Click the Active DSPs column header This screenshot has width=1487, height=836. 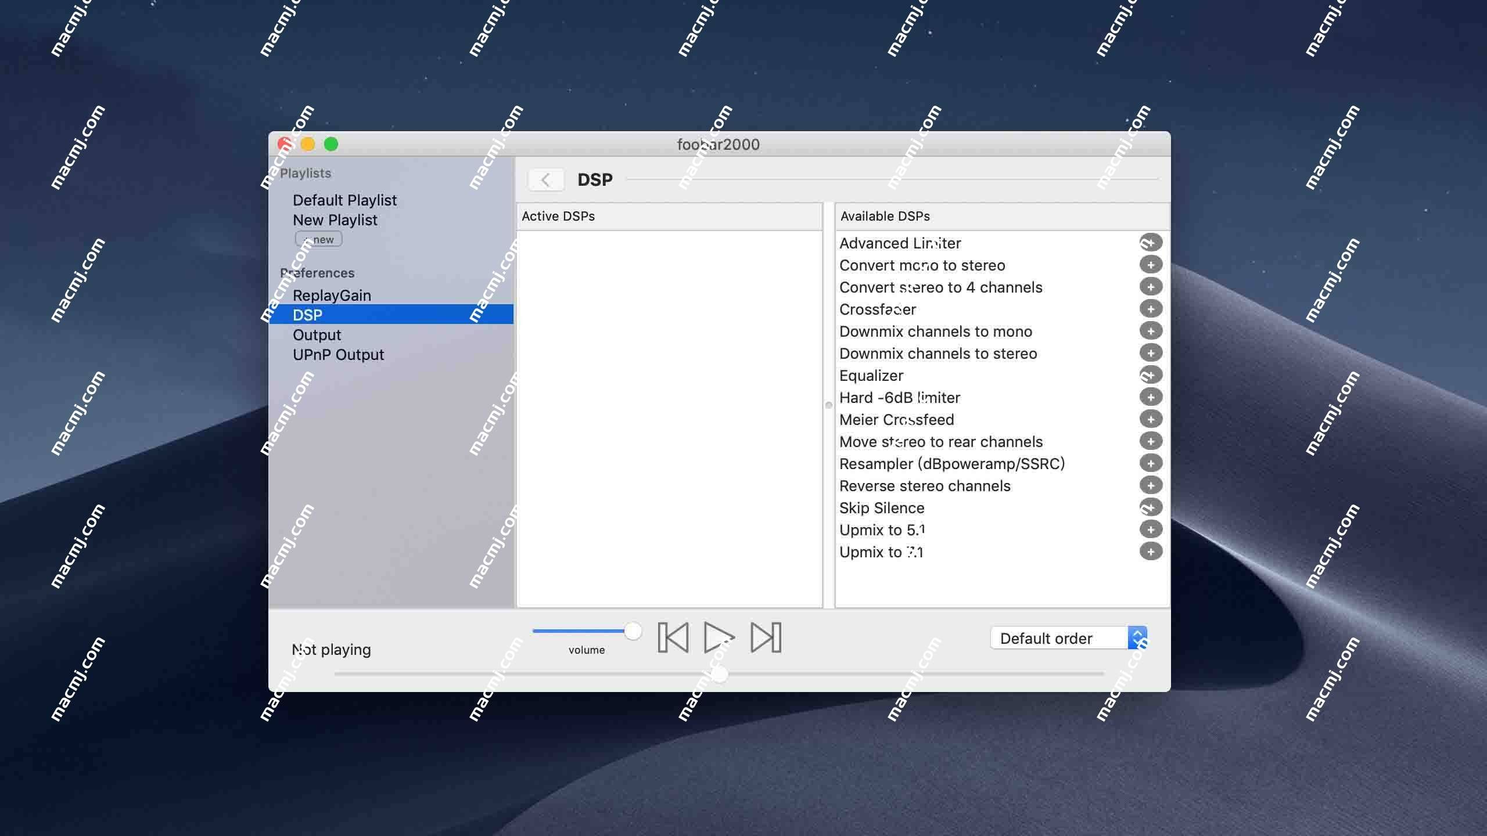click(x=669, y=216)
